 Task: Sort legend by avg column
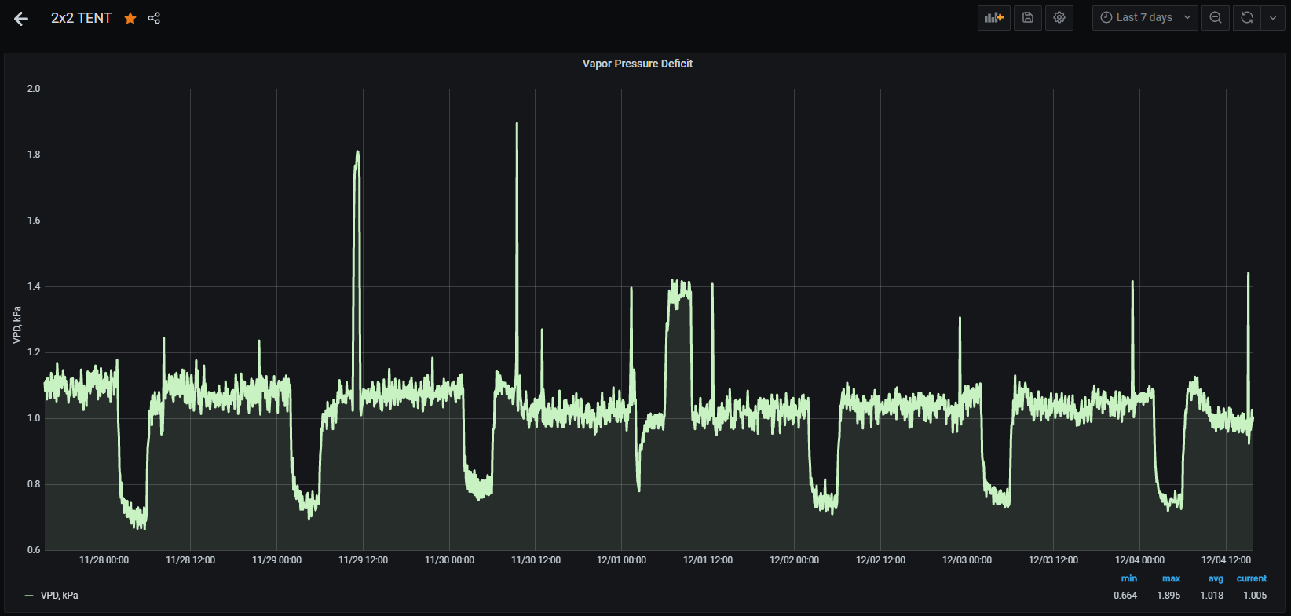(x=1216, y=578)
